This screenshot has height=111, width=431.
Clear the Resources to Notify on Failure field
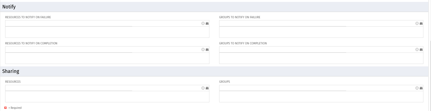coord(203,23)
